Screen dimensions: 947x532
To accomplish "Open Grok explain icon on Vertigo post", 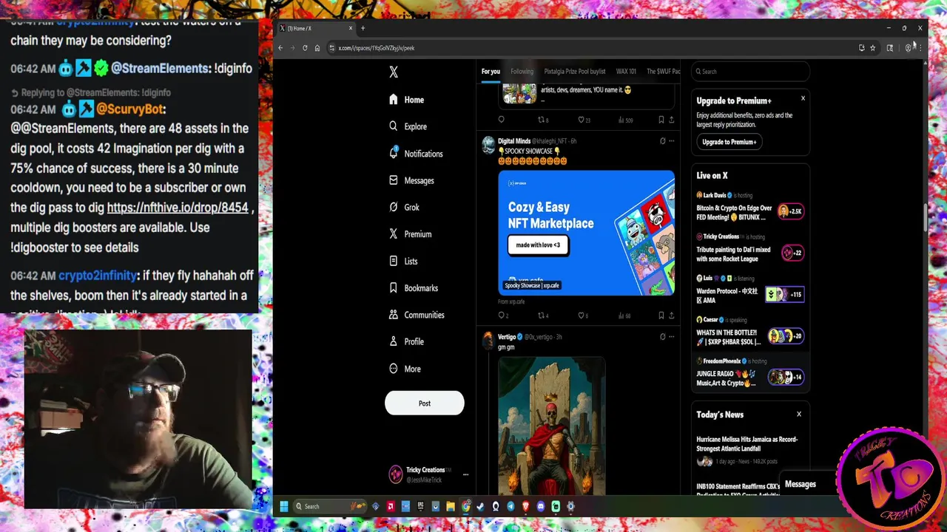I will 662,336.
